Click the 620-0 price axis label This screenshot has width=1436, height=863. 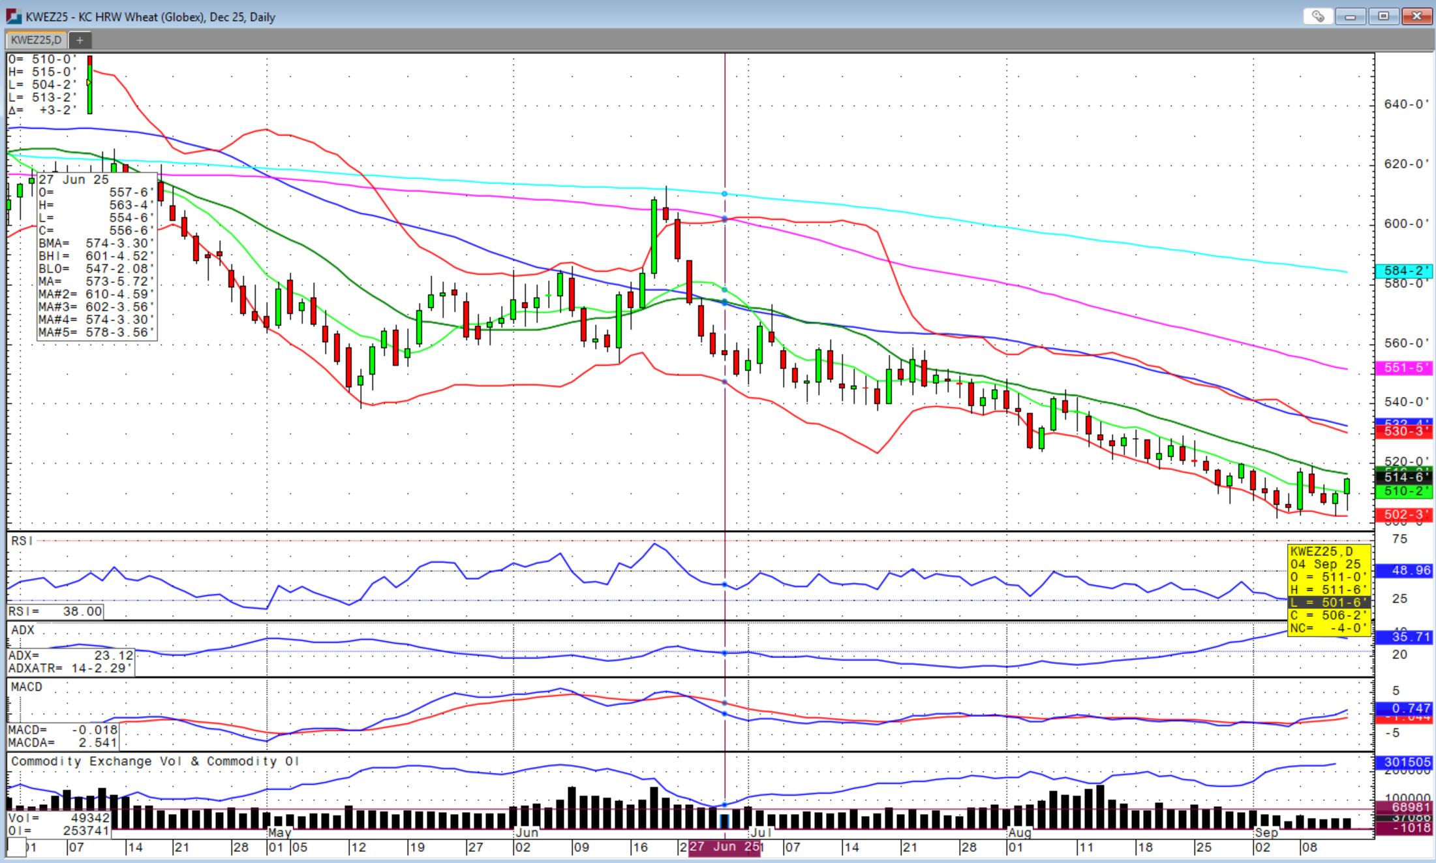coord(1406,164)
